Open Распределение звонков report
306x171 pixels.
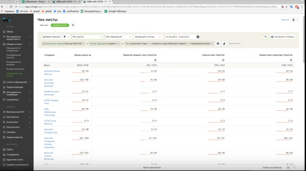(14, 56)
